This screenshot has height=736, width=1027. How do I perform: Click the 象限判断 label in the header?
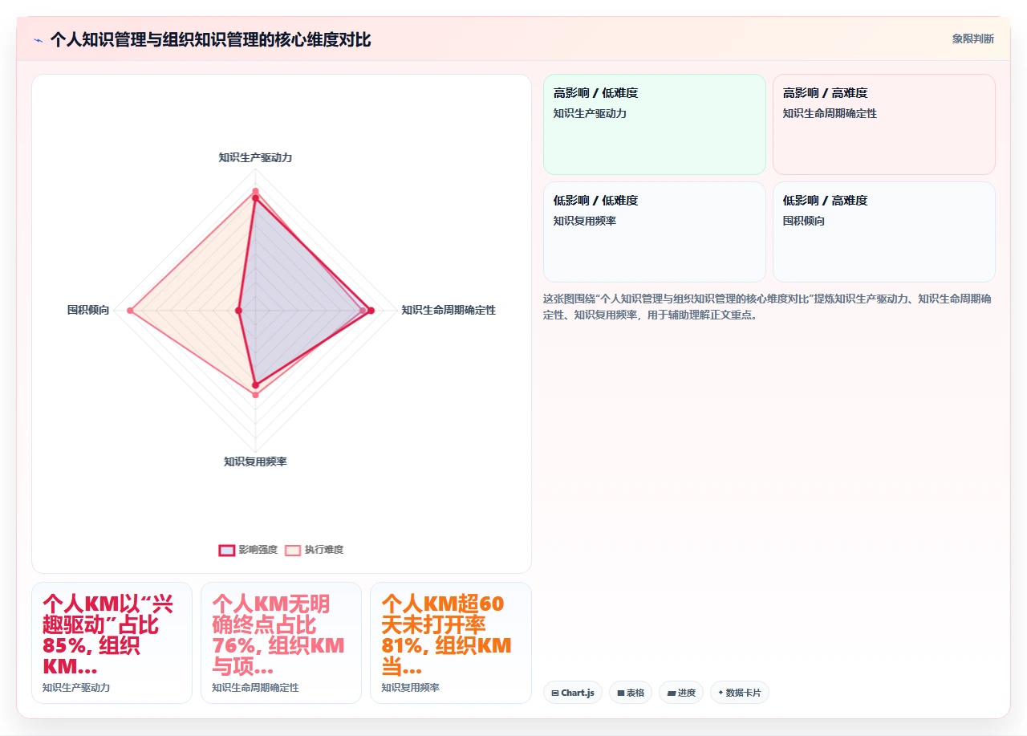[972, 39]
